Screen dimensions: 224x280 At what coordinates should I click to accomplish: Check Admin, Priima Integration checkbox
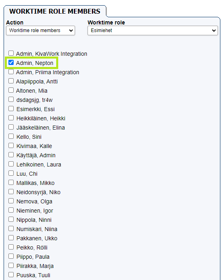point(11,72)
